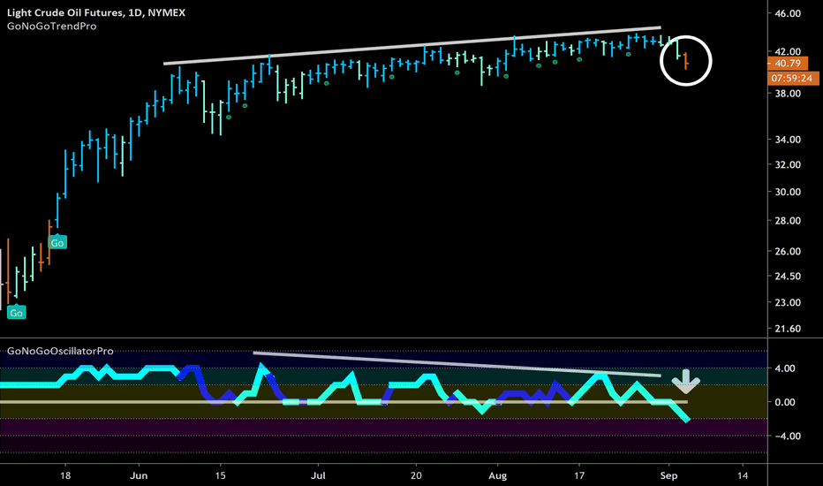Click the 21.60 price axis label
This screenshot has width=823, height=486.
(788, 329)
